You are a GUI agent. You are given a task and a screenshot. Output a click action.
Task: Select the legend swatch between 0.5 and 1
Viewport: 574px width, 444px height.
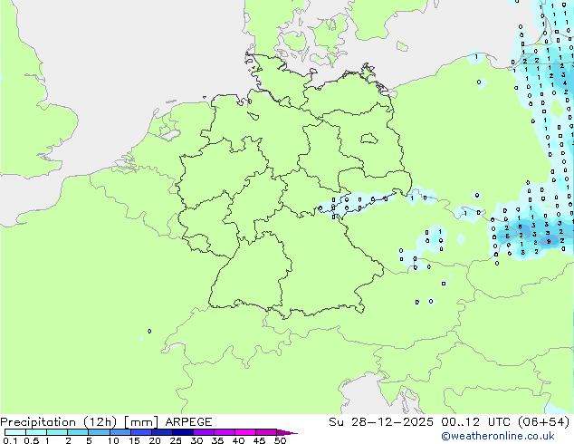pyautogui.click(x=36, y=432)
